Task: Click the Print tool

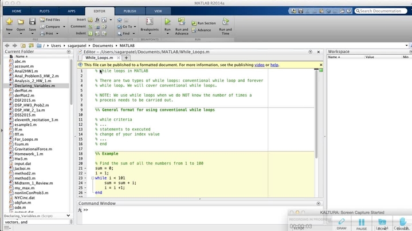Action: pyautogui.click(x=47, y=34)
